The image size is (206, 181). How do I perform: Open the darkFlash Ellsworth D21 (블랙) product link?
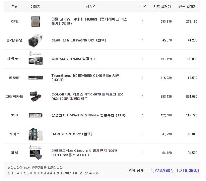79,40
